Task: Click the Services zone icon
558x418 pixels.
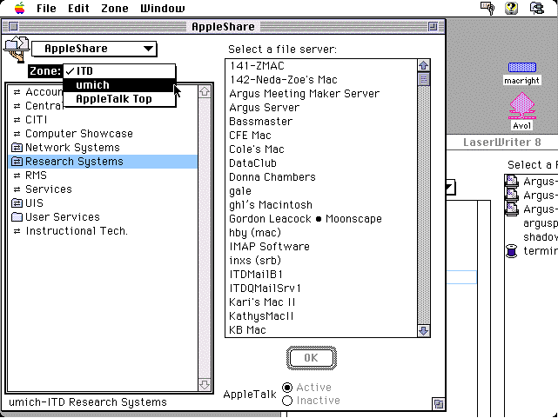Action: [x=17, y=189]
